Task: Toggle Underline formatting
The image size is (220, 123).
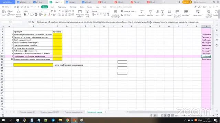Action: click(x=31, y=14)
